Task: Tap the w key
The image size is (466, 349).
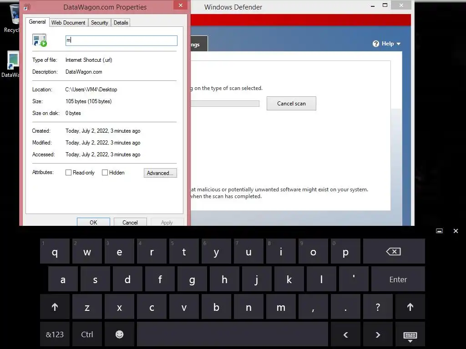Action: pyautogui.click(x=87, y=251)
